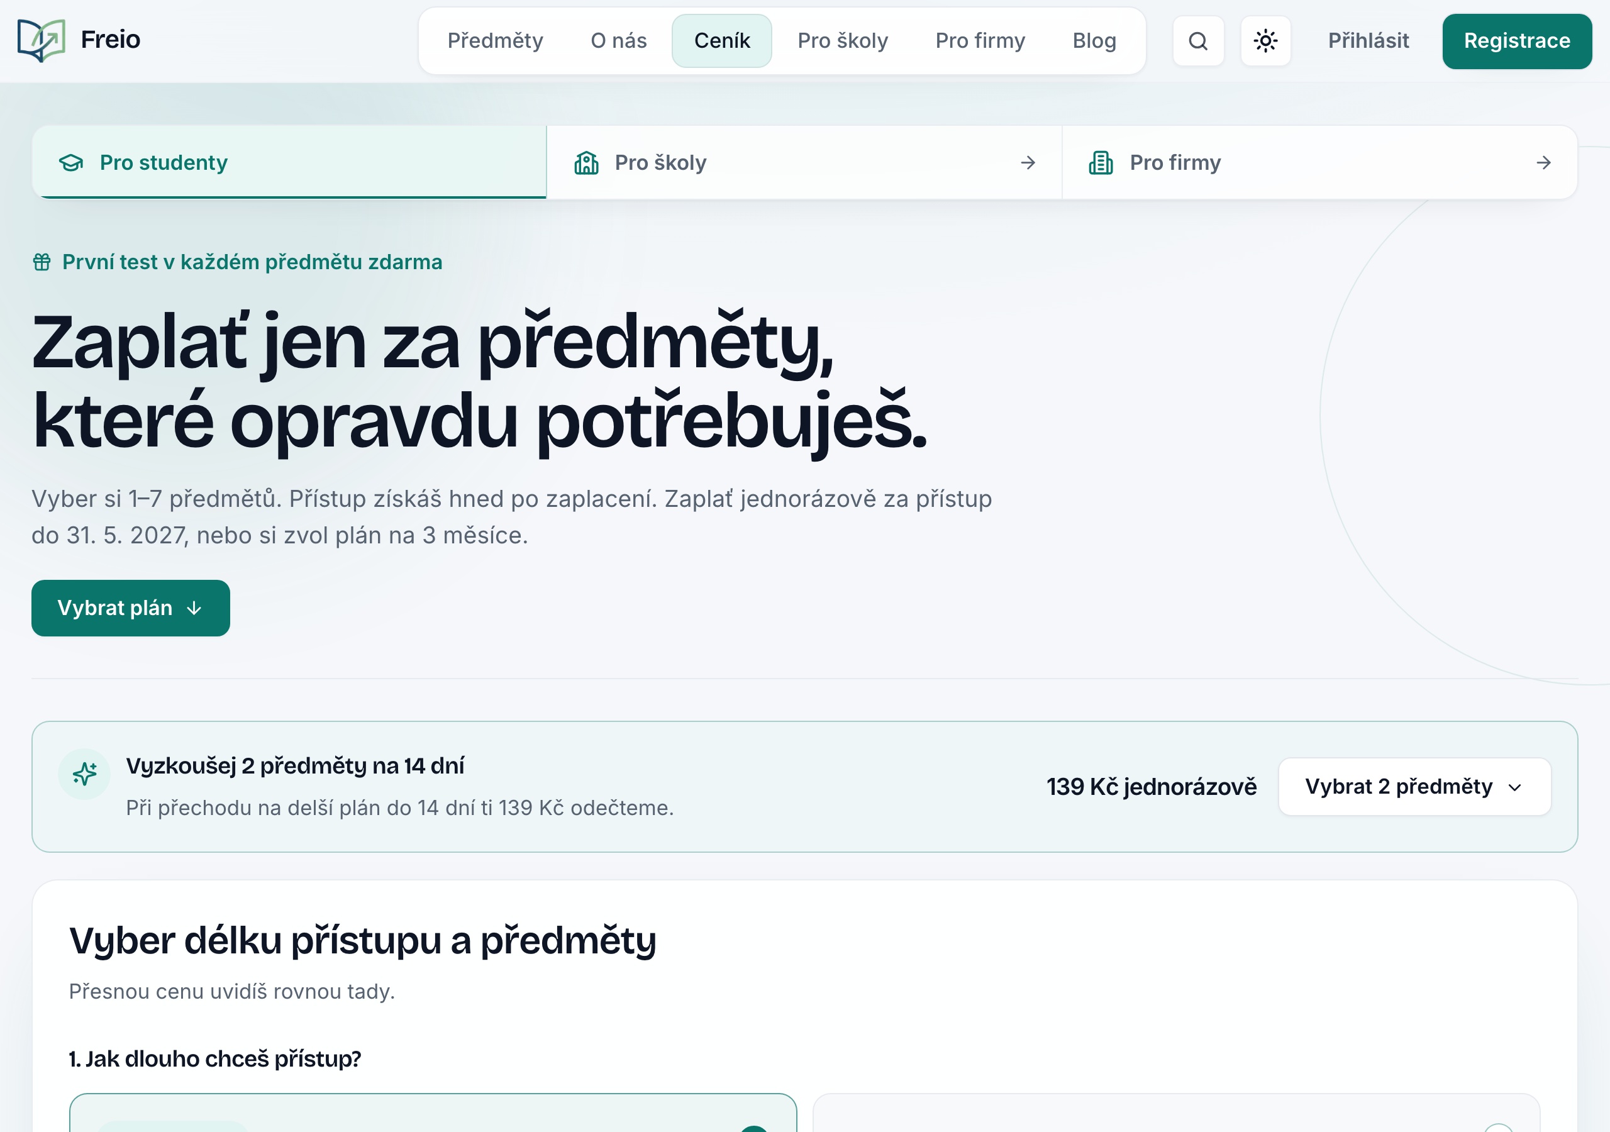Screen dimensions: 1610x1132
Task: Click the Freio logo icon
Action: point(42,41)
